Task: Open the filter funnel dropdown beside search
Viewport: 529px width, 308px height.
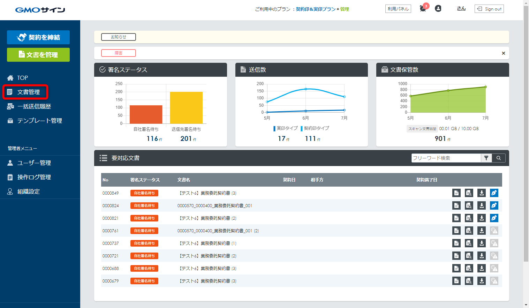Action: pyautogui.click(x=486, y=158)
